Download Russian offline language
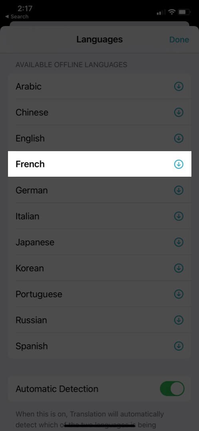This screenshot has width=199, height=431. click(x=179, y=320)
